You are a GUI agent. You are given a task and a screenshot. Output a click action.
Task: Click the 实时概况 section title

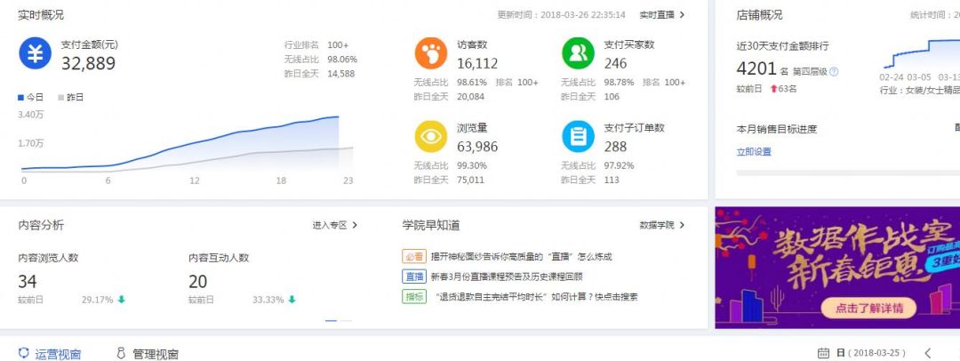pos(41,15)
